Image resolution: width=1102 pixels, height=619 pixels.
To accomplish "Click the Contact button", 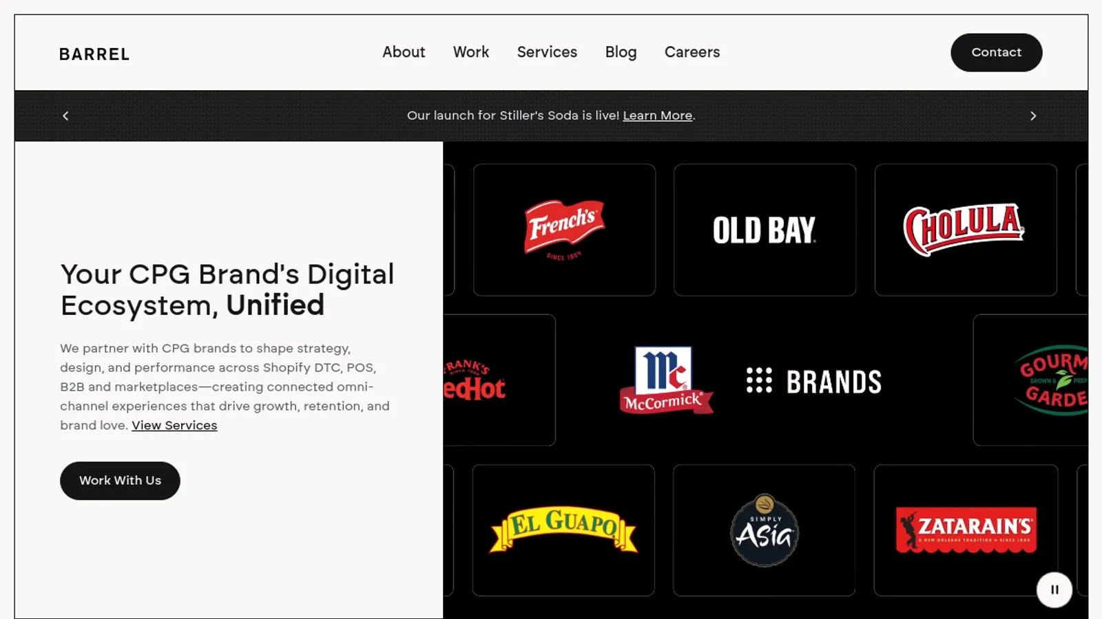I will point(996,52).
